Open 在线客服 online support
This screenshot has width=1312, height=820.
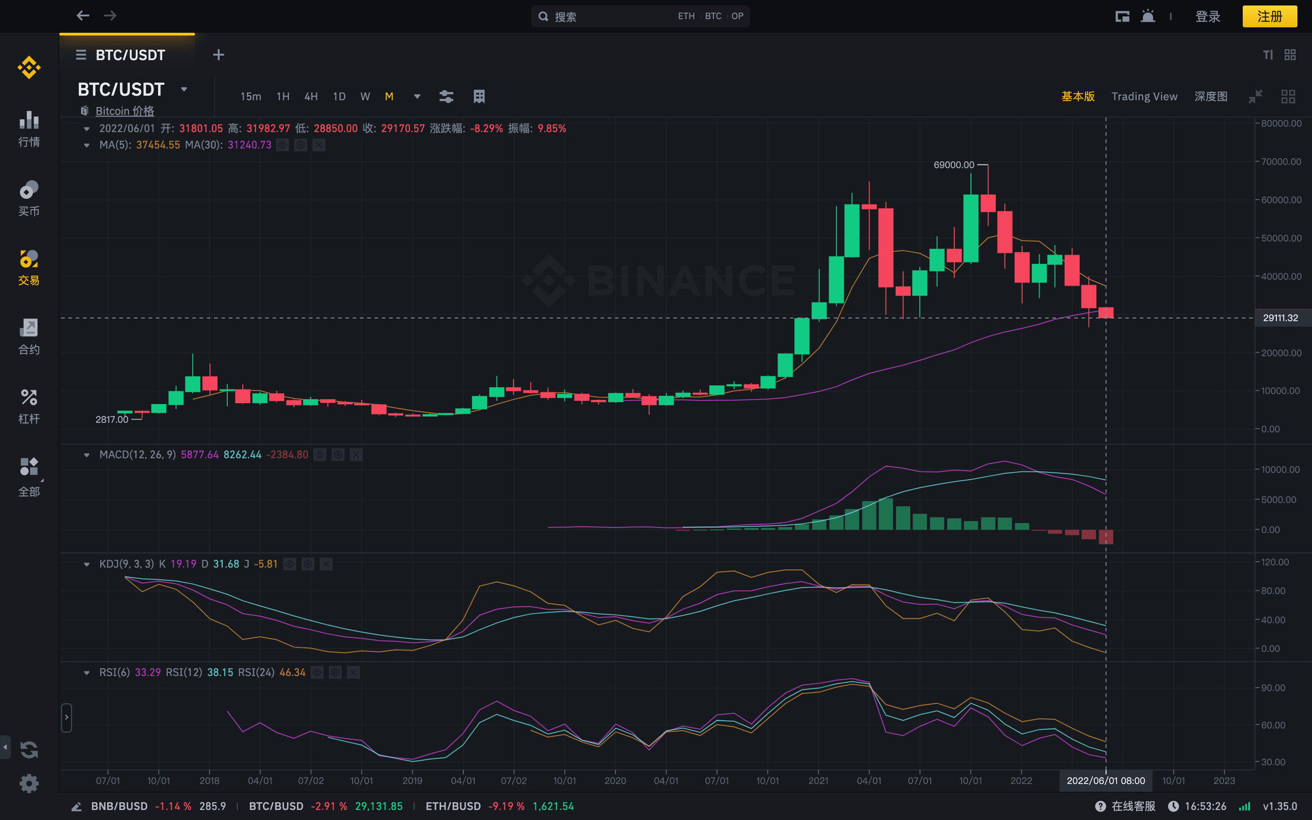(1126, 806)
